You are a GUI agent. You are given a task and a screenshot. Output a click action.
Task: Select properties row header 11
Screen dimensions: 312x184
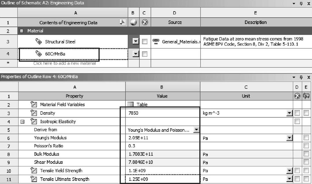pyautogui.click(x=9, y=179)
